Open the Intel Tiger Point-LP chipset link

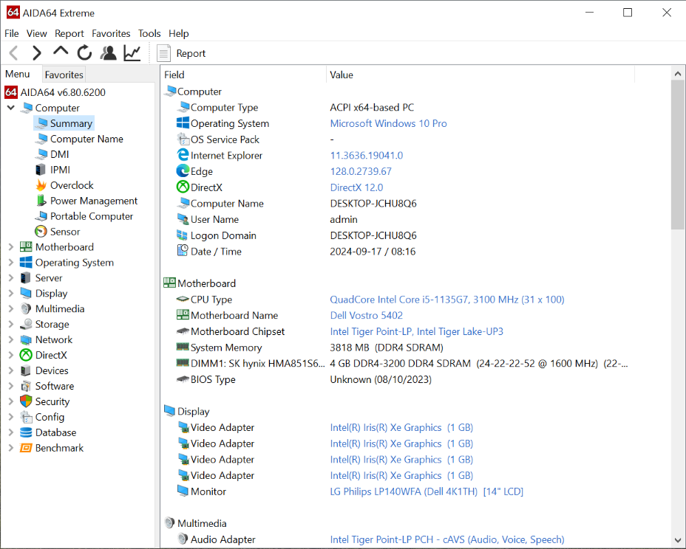[x=416, y=331]
